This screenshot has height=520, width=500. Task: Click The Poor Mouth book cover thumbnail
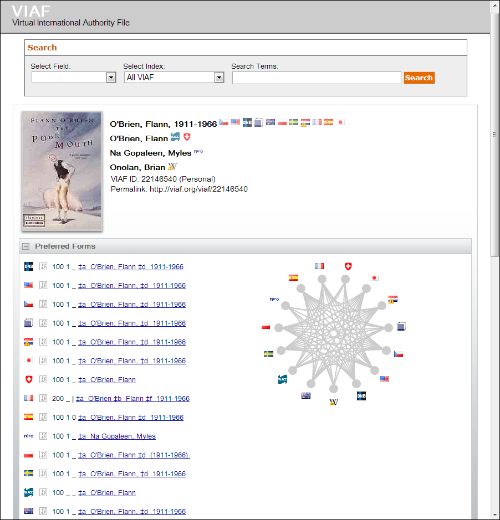click(x=62, y=171)
